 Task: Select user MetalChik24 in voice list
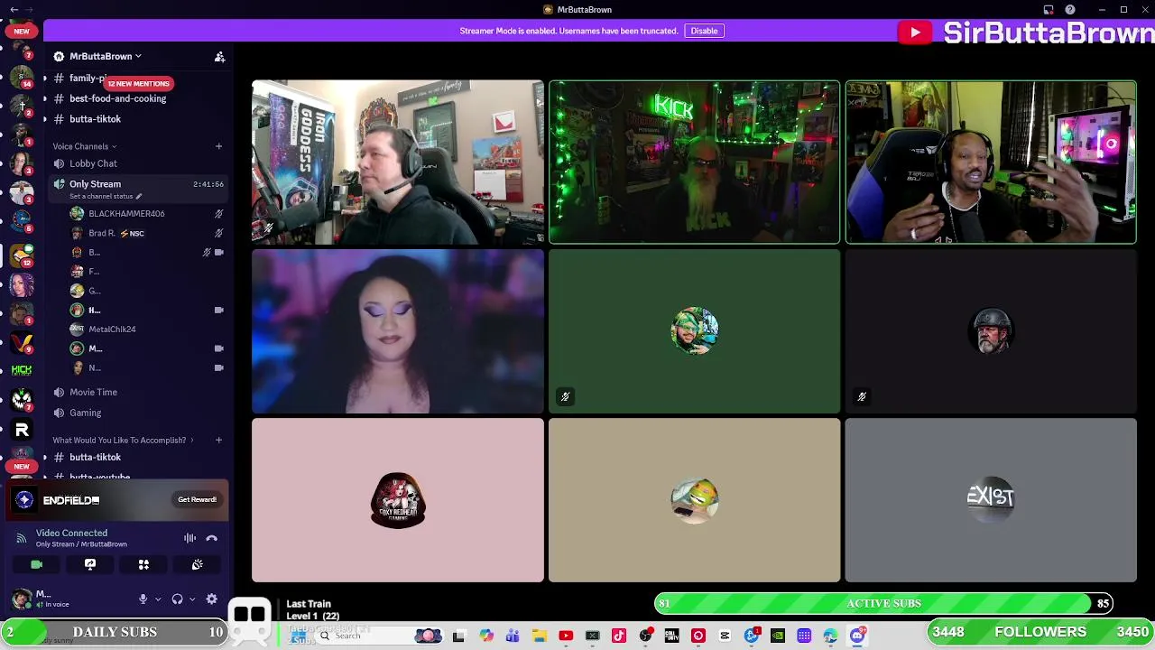pyautogui.click(x=112, y=330)
